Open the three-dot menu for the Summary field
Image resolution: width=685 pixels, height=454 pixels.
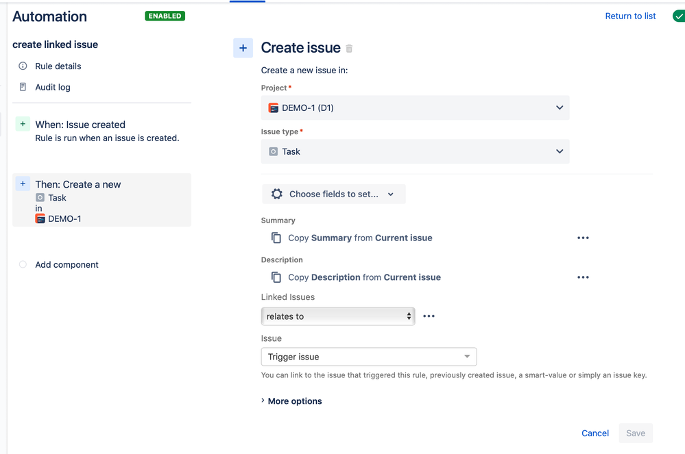(x=583, y=238)
